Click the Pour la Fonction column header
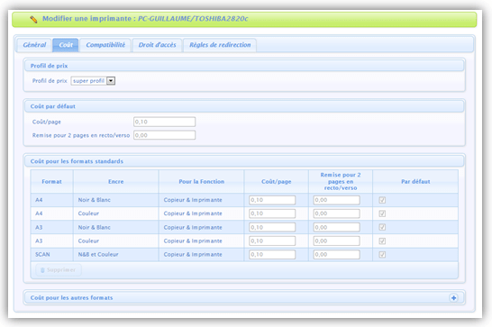 coord(202,181)
